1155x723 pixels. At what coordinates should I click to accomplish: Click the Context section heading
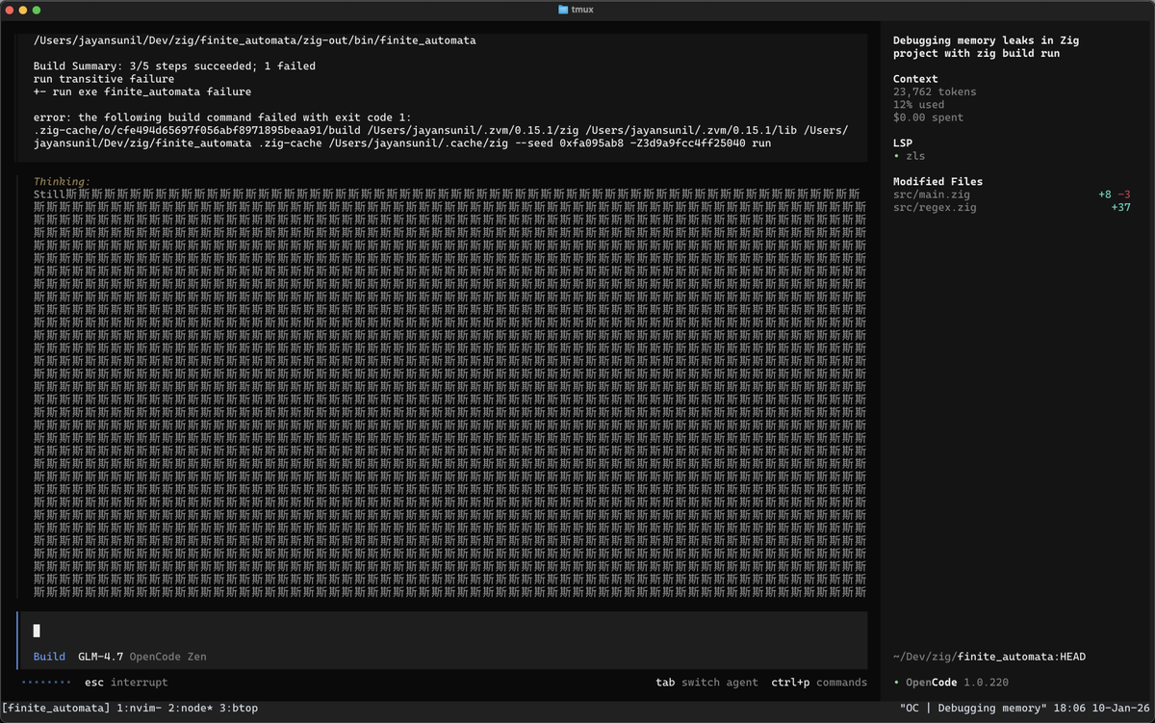pyautogui.click(x=915, y=79)
